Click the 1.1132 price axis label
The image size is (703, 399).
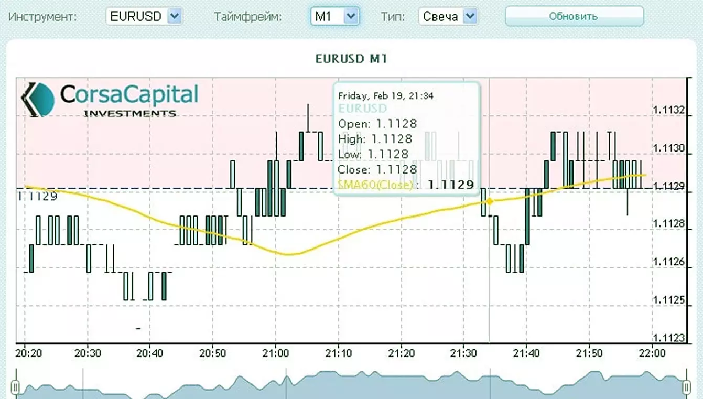pos(668,111)
